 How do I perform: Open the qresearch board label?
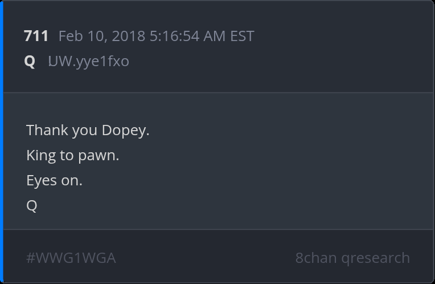376,258
